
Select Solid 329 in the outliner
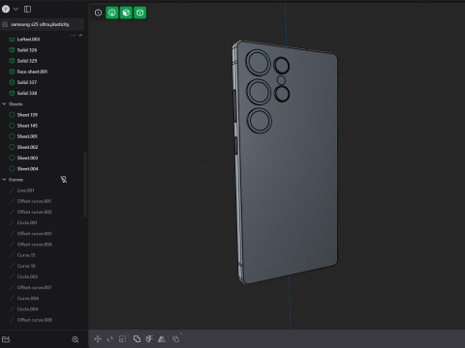pos(27,61)
